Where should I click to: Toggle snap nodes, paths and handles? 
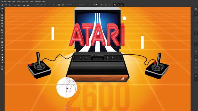click(x=196, y=34)
